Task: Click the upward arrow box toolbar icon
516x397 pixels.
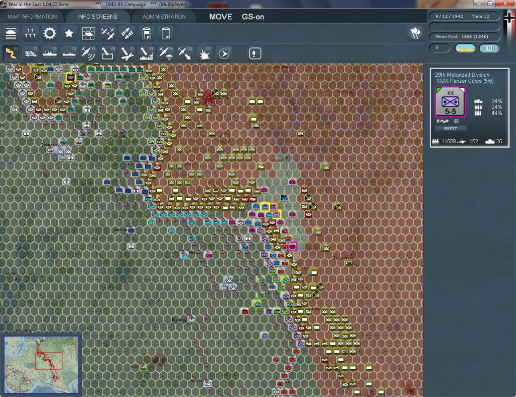Action: (x=255, y=53)
